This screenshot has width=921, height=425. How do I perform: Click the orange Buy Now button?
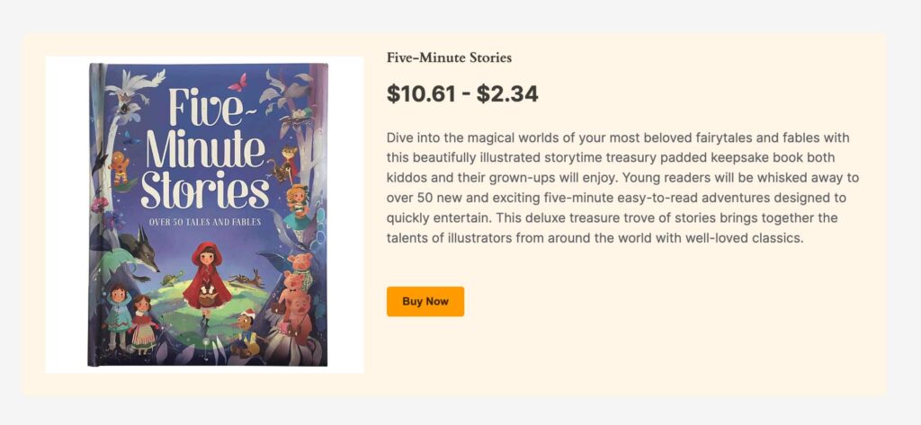[x=425, y=302]
